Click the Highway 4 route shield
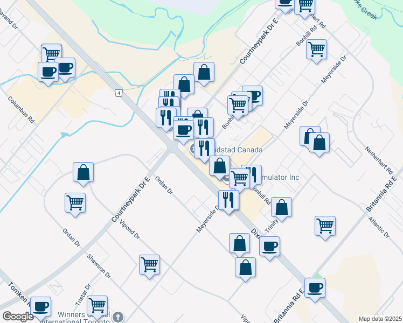The image size is (403, 323). click(x=118, y=93)
